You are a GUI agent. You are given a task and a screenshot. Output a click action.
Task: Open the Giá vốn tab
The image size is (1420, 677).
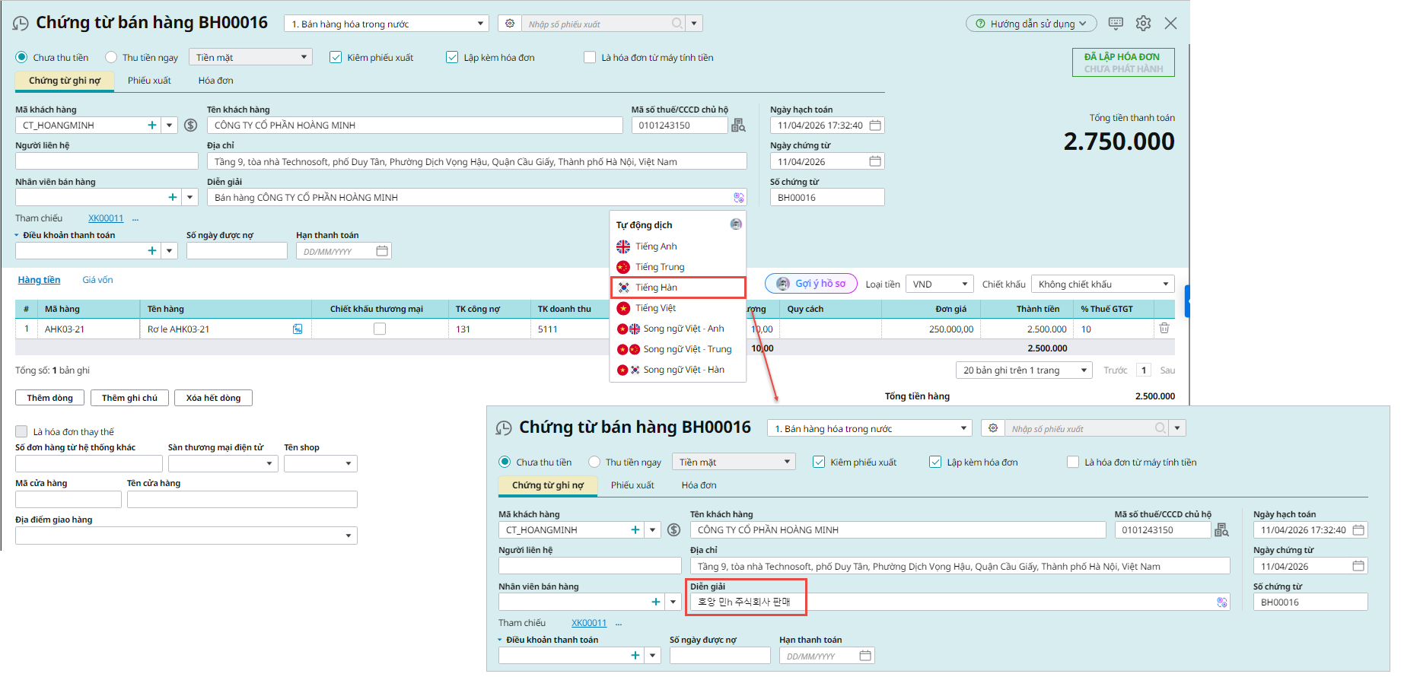click(x=97, y=280)
